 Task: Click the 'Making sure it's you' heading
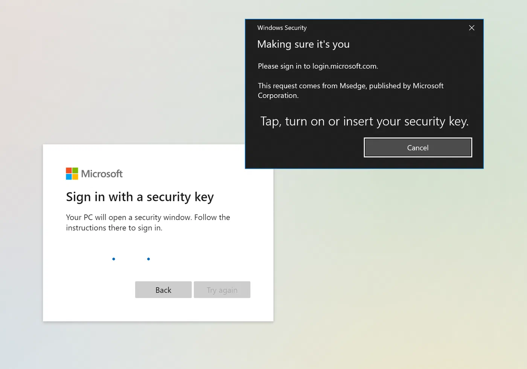pyautogui.click(x=303, y=44)
